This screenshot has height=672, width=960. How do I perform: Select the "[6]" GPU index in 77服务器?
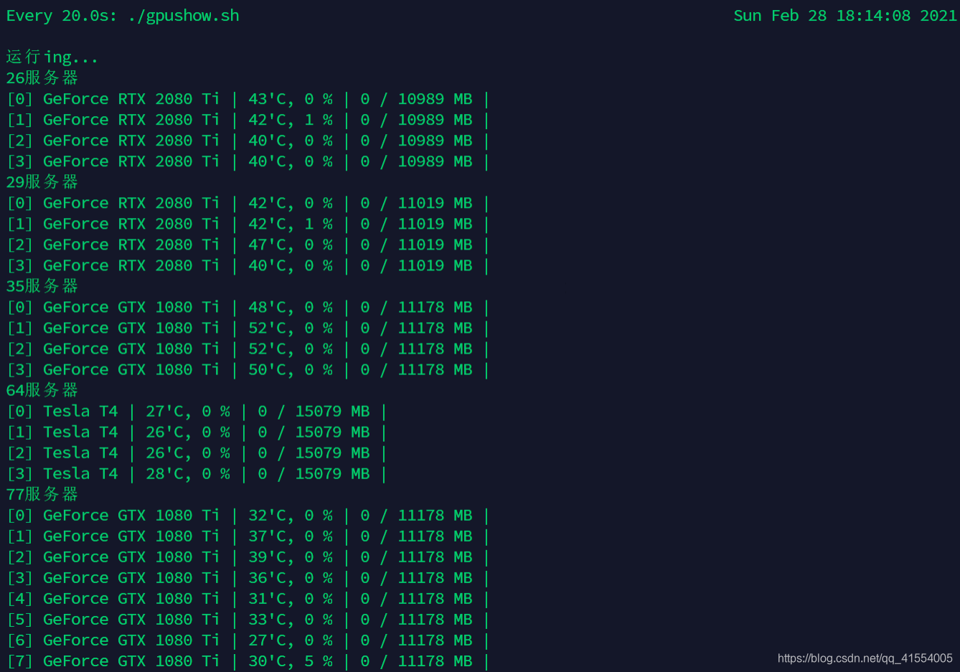pos(19,640)
